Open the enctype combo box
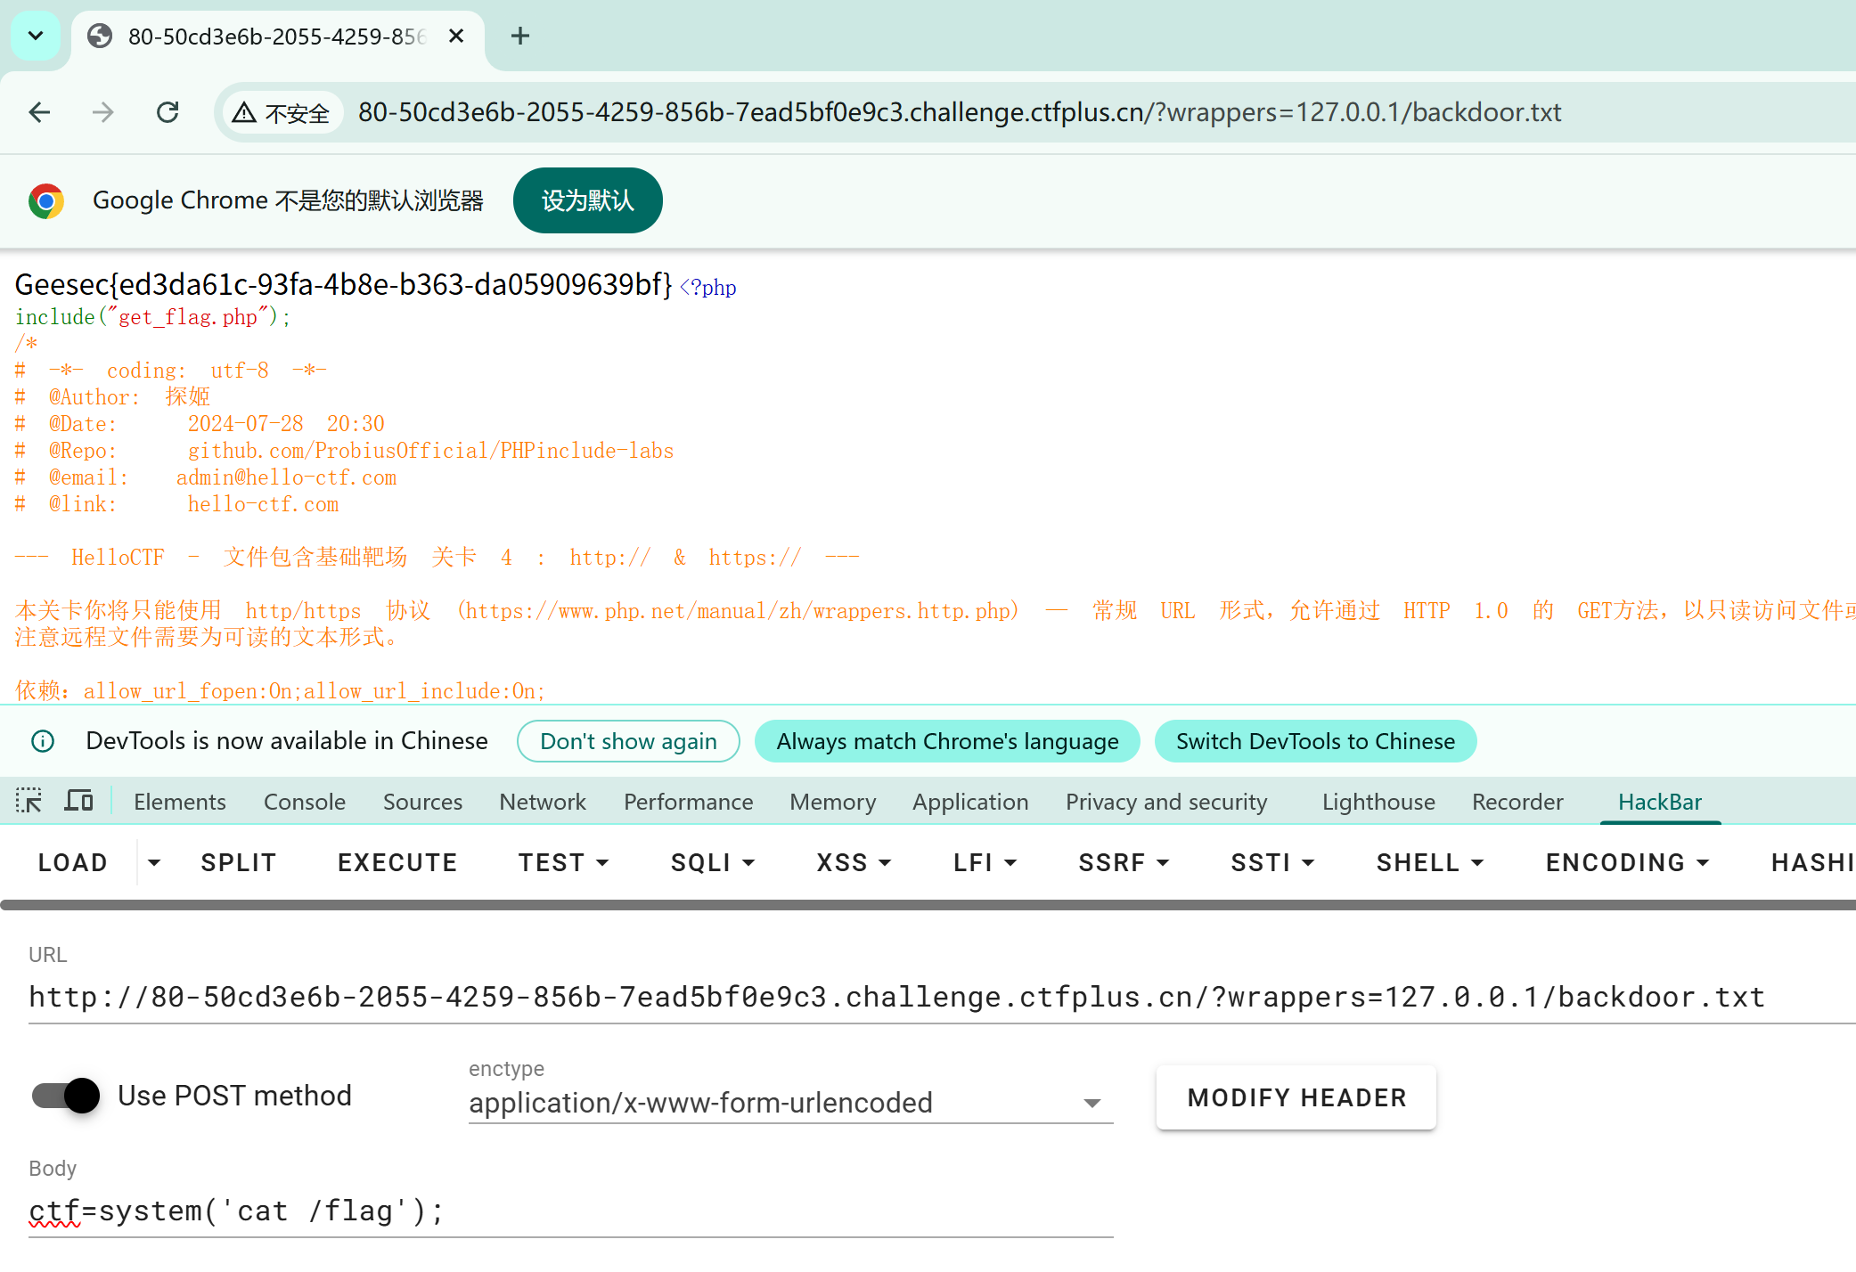This screenshot has width=1856, height=1272. pos(789,1103)
